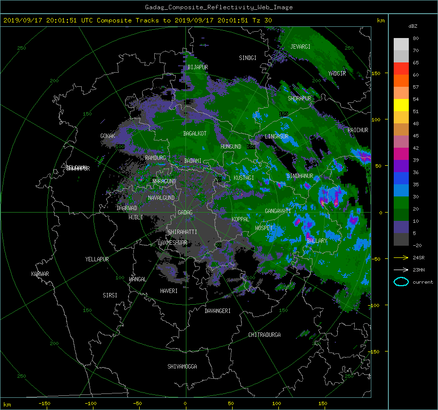Click the 'HUBLI' place label
The image size is (438, 410).
click(136, 217)
